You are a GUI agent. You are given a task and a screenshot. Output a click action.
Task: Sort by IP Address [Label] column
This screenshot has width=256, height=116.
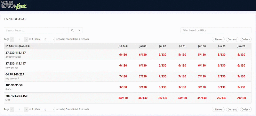pyautogui.click(x=18, y=46)
